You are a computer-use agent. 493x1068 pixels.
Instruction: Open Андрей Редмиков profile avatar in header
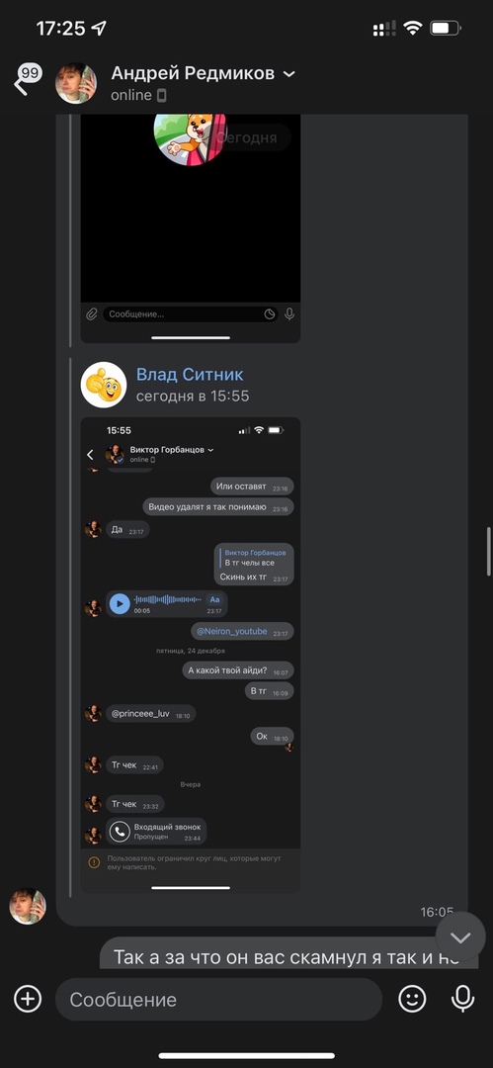coord(76,83)
